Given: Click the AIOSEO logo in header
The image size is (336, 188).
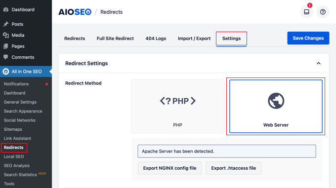Looking at the screenshot, I should pyautogui.click(x=75, y=12).
